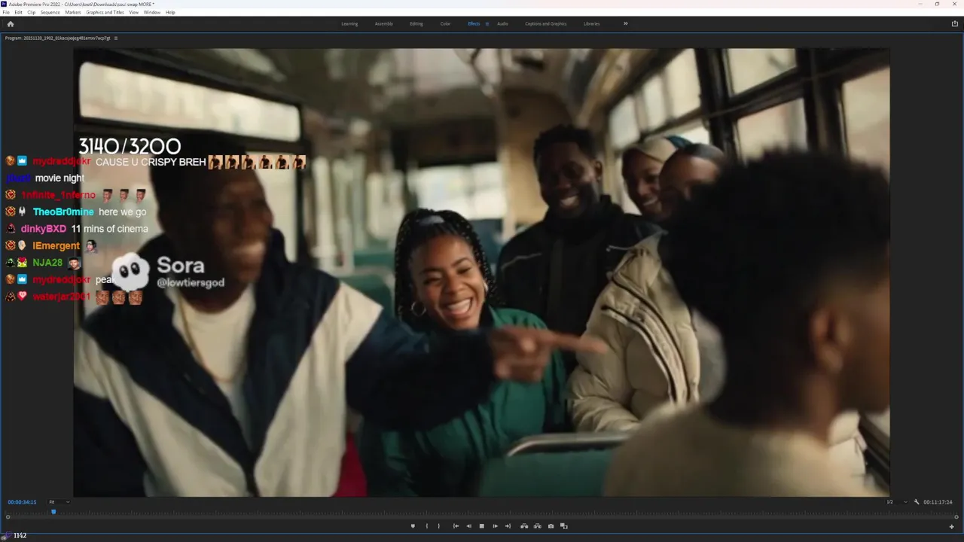964x542 pixels.
Task: Click the video frame in Program monitor
Action: pos(481,272)
